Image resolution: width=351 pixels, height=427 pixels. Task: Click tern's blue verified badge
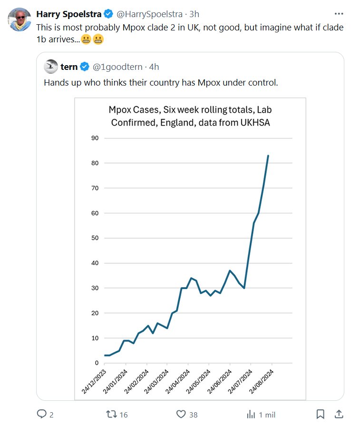tap(85, 67)
